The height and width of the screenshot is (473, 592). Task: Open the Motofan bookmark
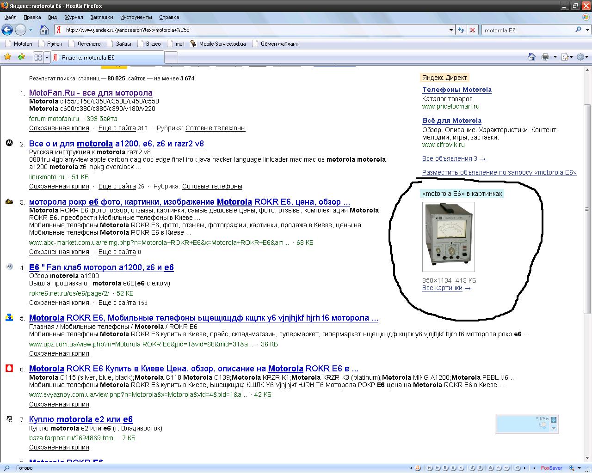18,44
